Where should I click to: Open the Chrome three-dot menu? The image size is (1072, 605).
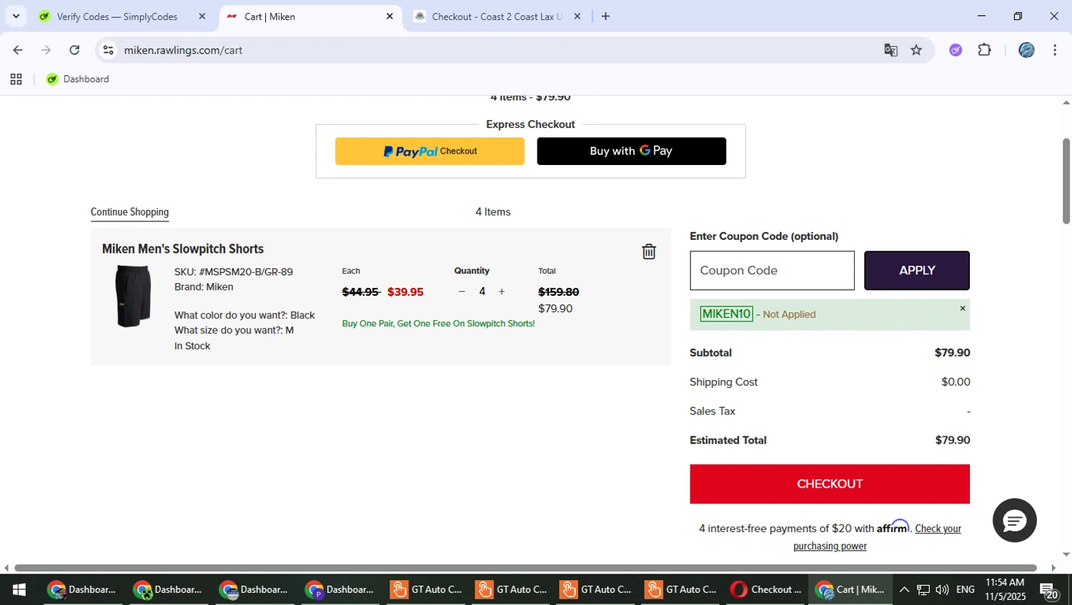[x=1055, y=50]
